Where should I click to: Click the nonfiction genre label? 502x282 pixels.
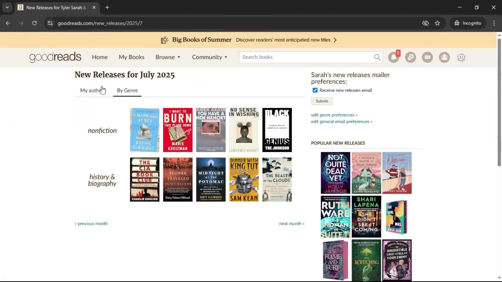click(102, 131)
